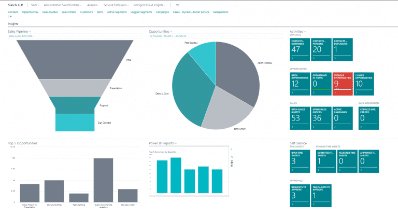Image resolution: width=398 pixels, height=215 pixels.
Task: Click the Filters funnel icon in Power BI
Action: click(x=231, y=158)
